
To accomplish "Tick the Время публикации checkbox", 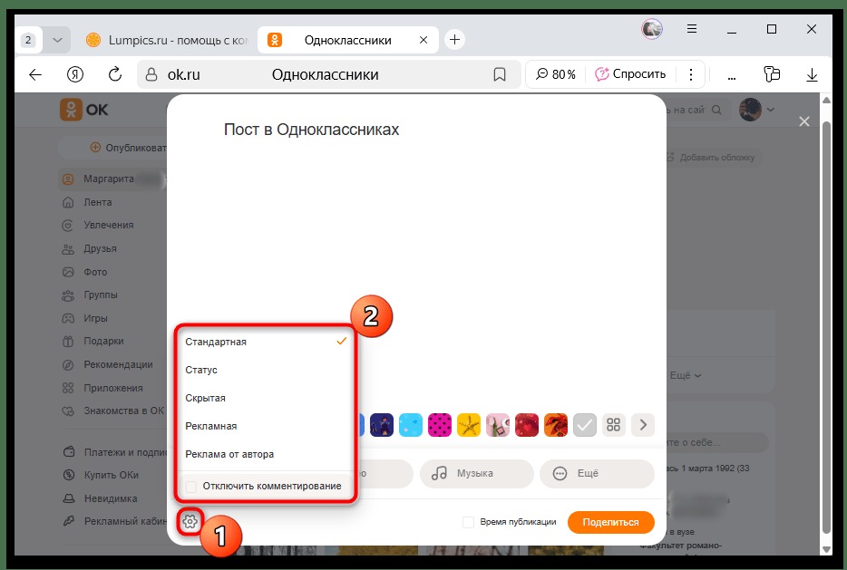I will coord(468,522).
